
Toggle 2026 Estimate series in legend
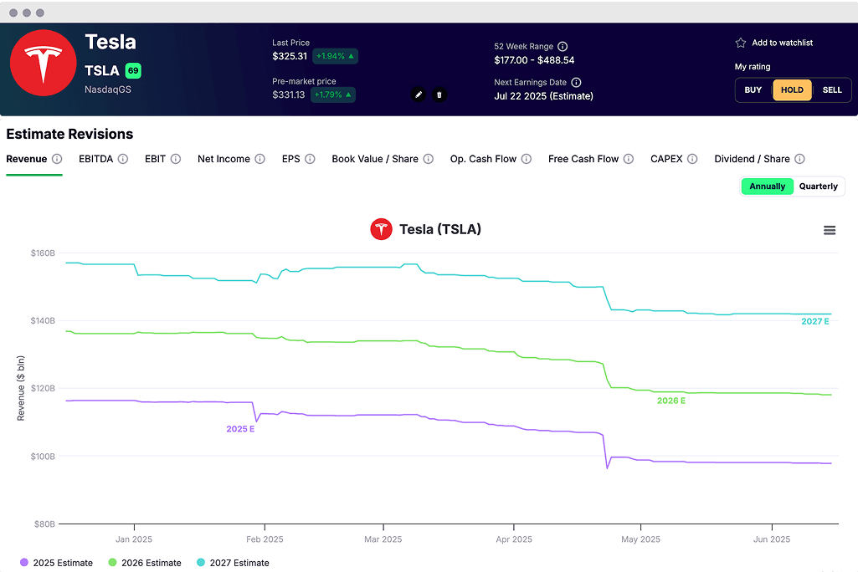[x=145, y=563]
